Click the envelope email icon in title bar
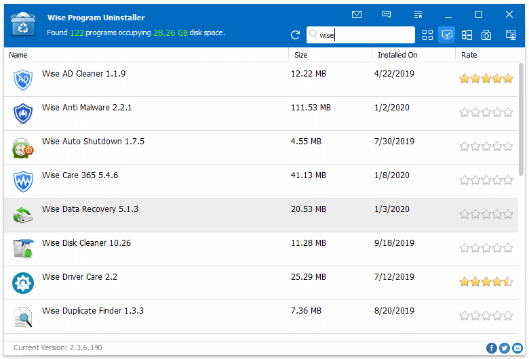The width and height of the screenshot is (529, 359). tap(357, 14)
